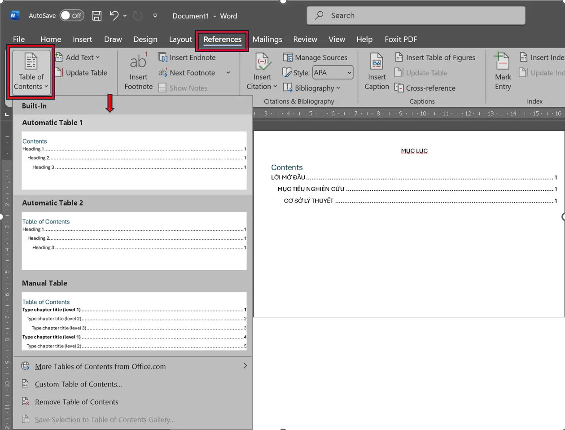Click the Table of Contents button
Viewport: 565px width, 430px height.
31,71
